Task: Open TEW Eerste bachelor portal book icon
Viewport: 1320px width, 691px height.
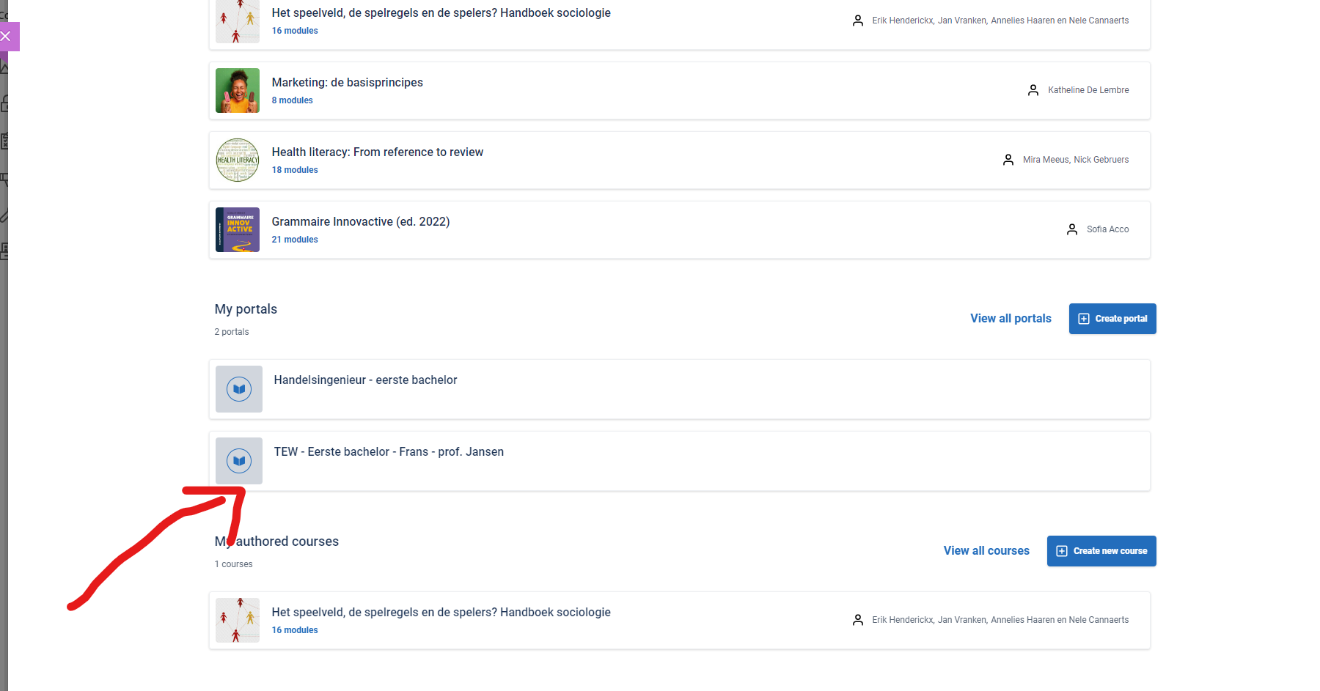Action: (239, 461)
